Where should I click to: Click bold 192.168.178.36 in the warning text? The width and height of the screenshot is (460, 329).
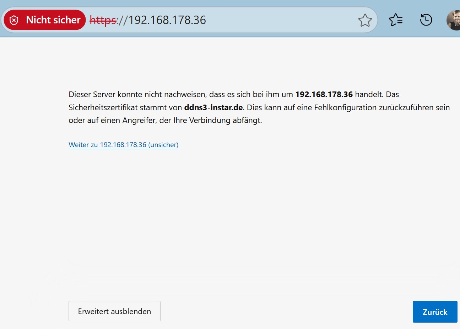pos(324,94)
